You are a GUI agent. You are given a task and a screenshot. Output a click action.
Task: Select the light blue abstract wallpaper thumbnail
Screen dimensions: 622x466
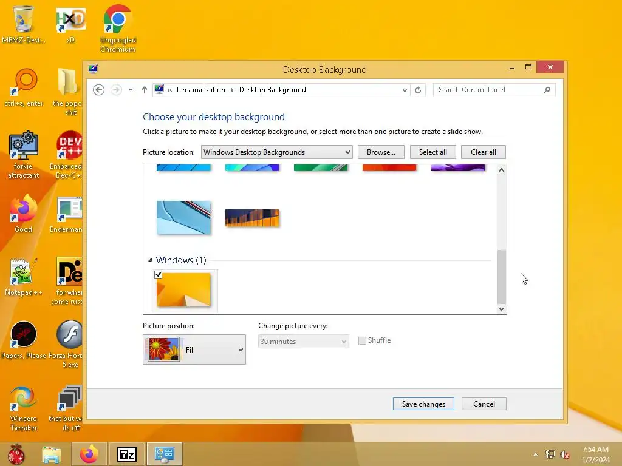[x=183, y=218]
